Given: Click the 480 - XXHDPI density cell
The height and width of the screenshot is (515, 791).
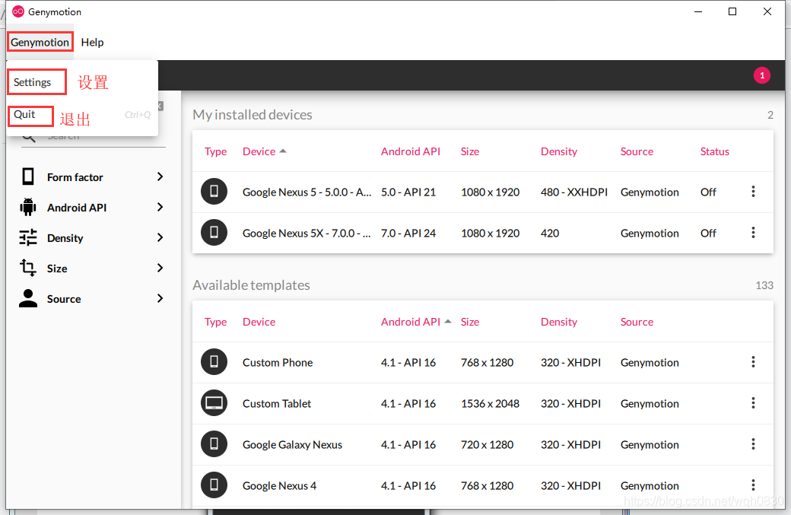Looking at the screenshot, I should coord(574,192).
